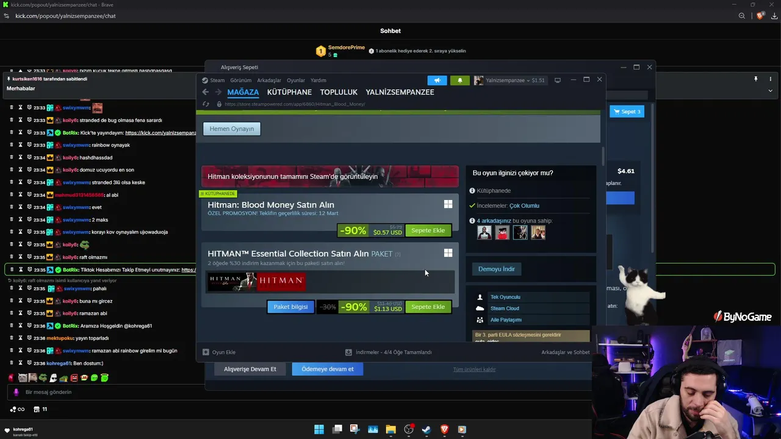
Task: Select the fourth friend avatar thumbnail
Action: 538,232
